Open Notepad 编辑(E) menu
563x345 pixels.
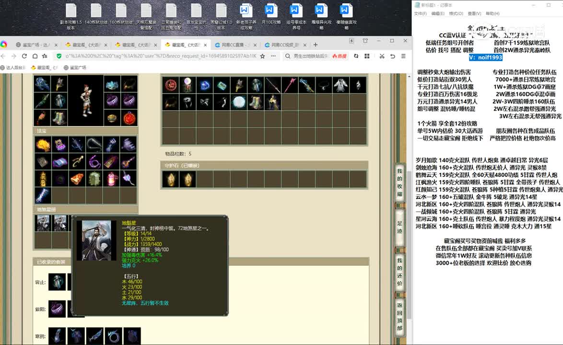[438, 13]
